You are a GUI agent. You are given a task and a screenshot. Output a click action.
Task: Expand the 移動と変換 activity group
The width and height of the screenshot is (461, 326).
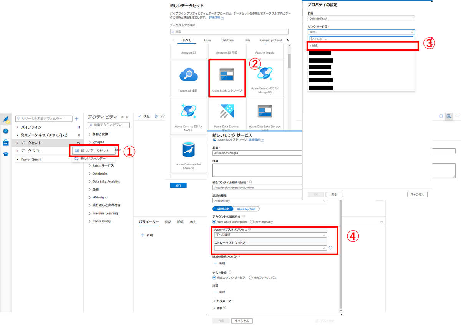pos(90,134)
